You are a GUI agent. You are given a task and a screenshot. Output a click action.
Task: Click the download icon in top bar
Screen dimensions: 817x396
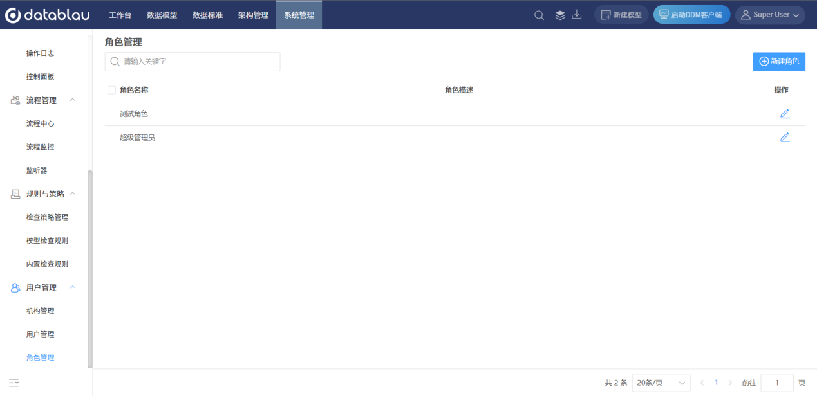(577, 15)
